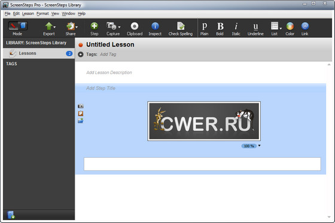Viewport: 335px width, 223px height.
Task: Click Add Tag link
Action: 108,54
